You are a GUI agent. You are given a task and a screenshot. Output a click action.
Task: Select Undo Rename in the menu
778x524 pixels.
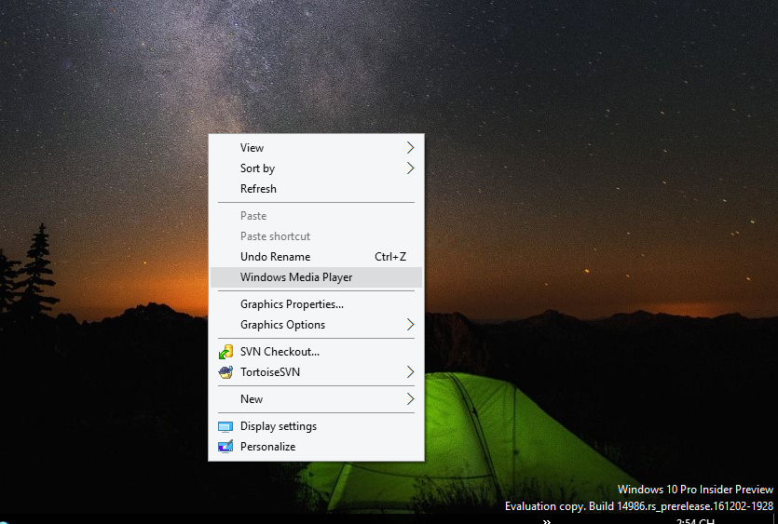[x=316, y=257]
